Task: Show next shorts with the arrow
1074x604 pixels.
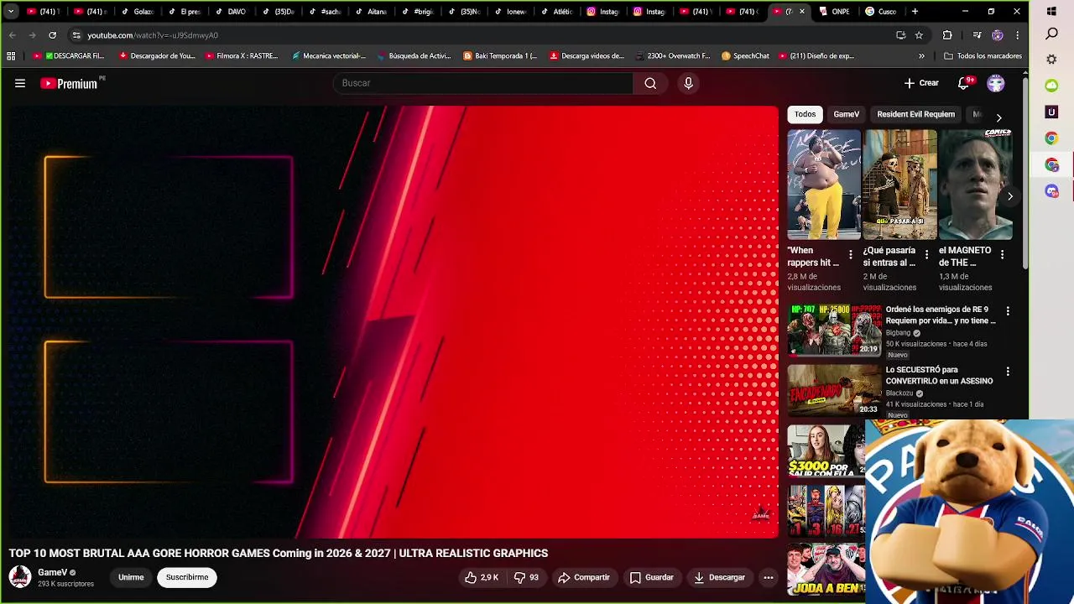Action: click(x=1010, y=196)
